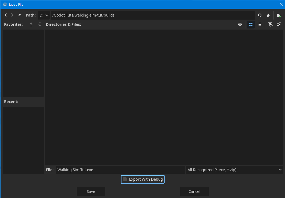Switch to list view
The width and height of the screenshot is (285, 198).
pyautogui.click(x=260, y=24)
